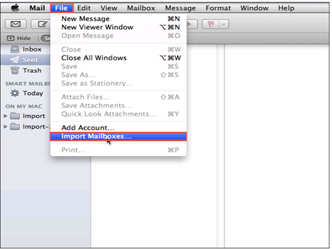Open the flag dropdown arrow
The height and width of the screenshot is (249, 332).
pyautogui.click(x=224, y=24)
